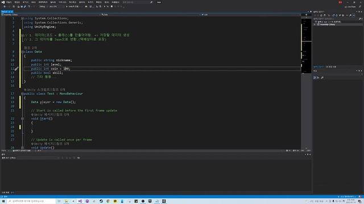
Task: Select the Assembly-CSharp project row
Action: point(338,24)
